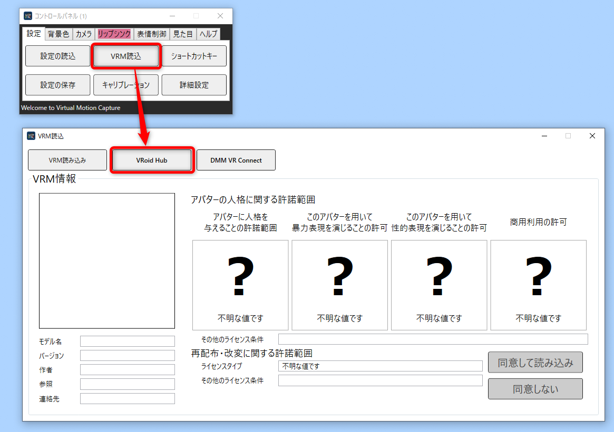The width and height of the screenshot is (614, 432).
Task: Minimize the VRM読込 window
Action: [544, 136]
